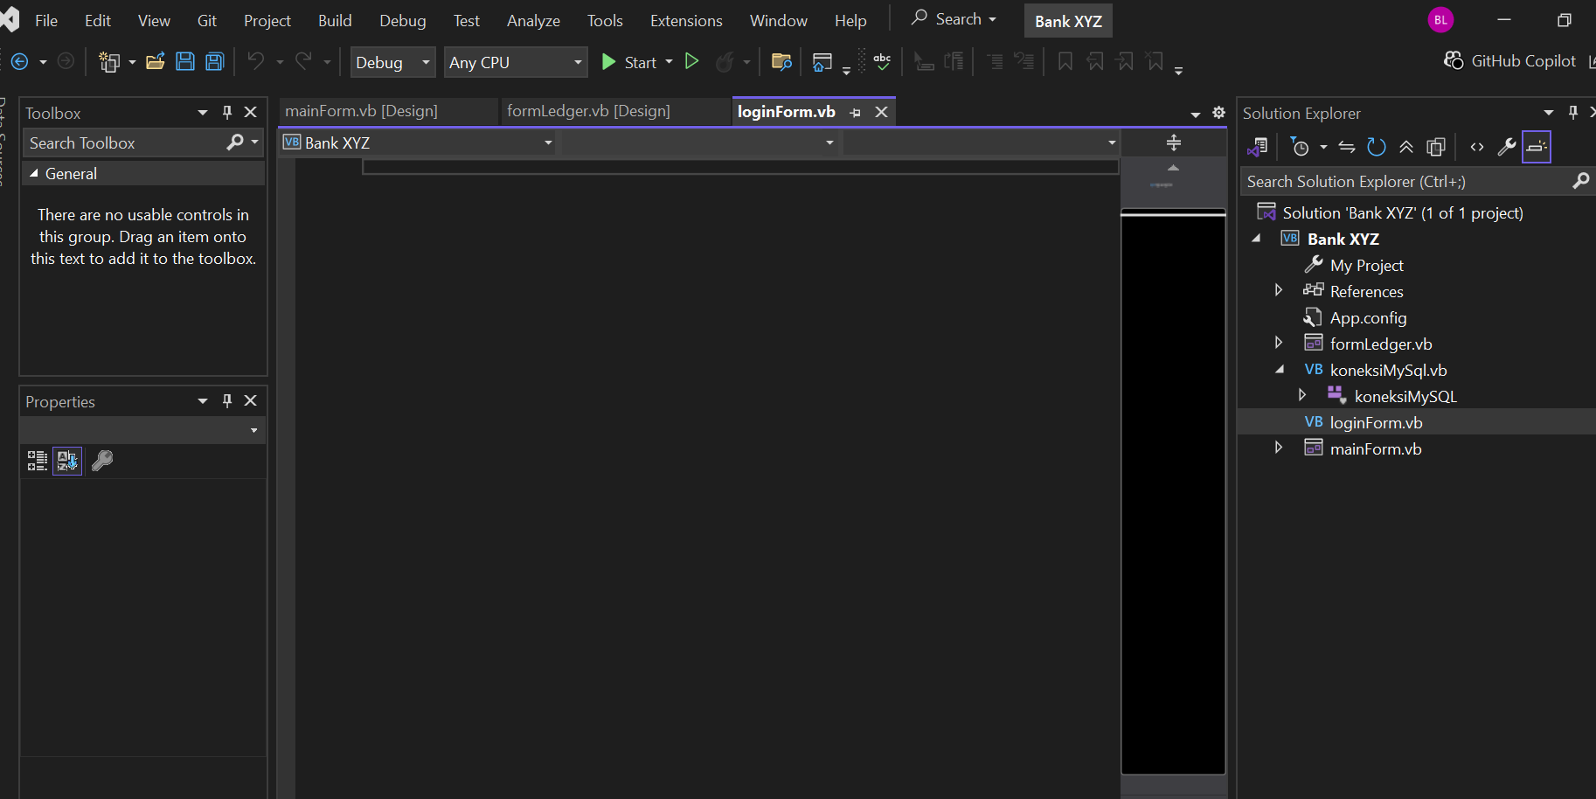Viewport: 1596px width, 799px height.
Task: Open the Debug configuration dropdown
Action: (392, 62)
